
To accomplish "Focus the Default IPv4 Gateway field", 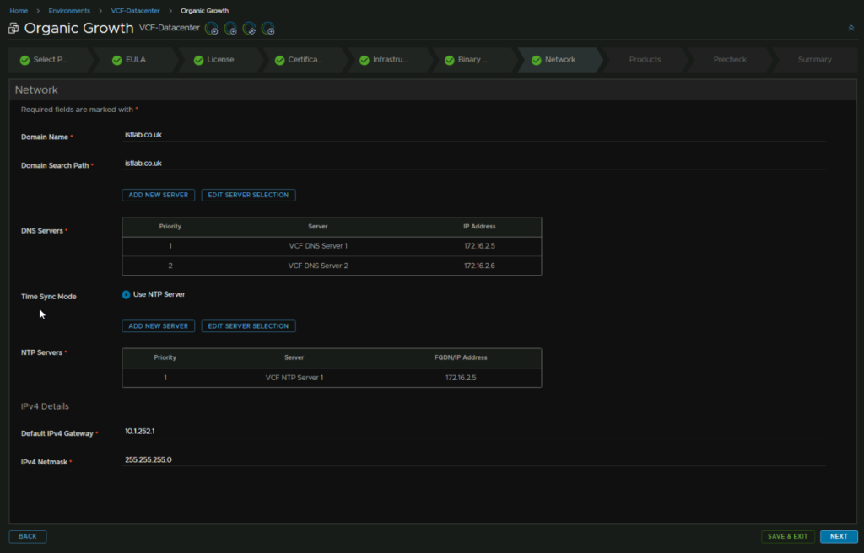I will coord(474,432).
